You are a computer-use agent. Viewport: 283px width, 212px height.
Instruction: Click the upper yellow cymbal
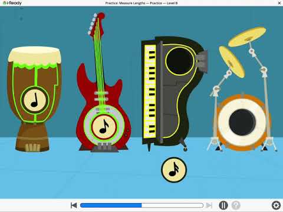click(x=247, y=37)
